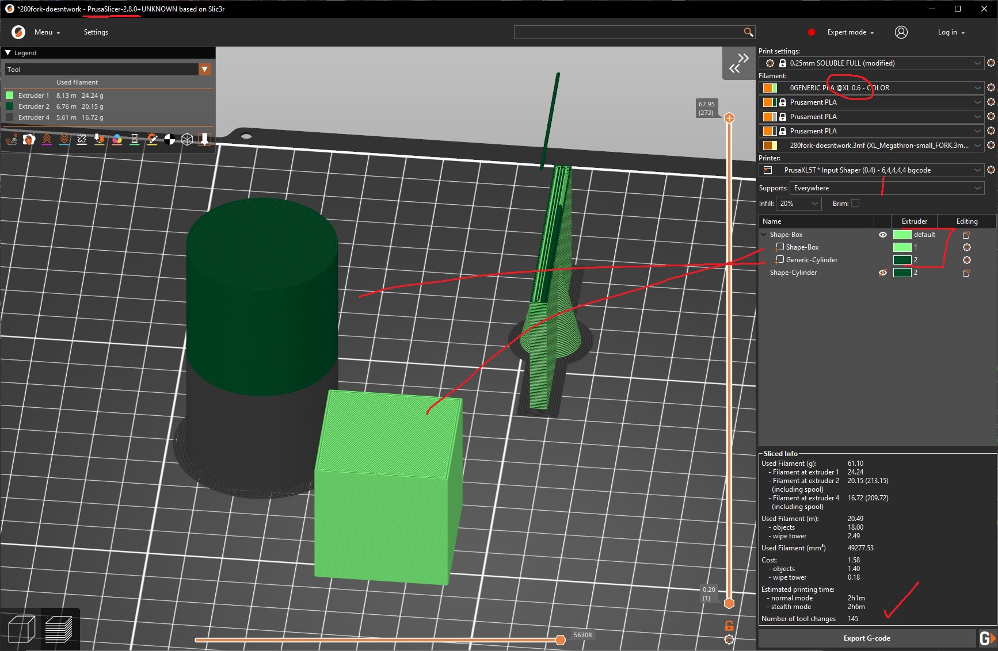Click the search input field
998x651 pixels.
[x=628, y=32]
